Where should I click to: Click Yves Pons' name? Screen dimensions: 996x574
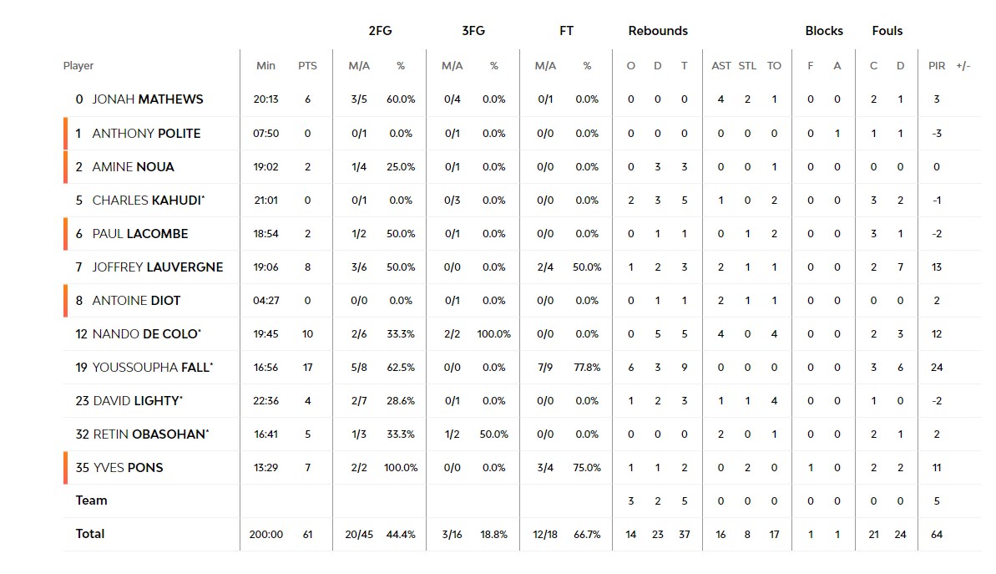[x=128, y=468]
